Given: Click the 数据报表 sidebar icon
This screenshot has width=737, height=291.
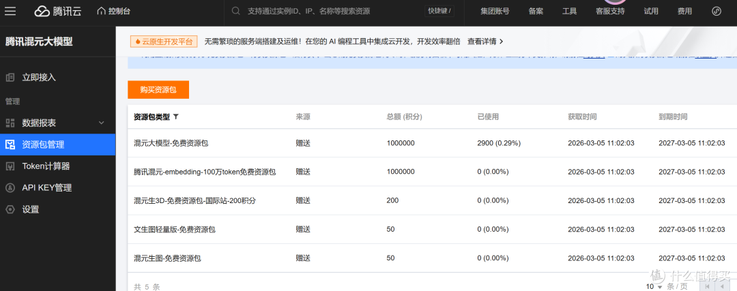Looking at the screenshot, I should tap(10, 123).
